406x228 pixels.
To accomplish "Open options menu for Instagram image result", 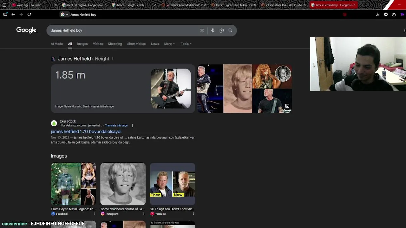I will pyautogui.click(x=144, y=214).
